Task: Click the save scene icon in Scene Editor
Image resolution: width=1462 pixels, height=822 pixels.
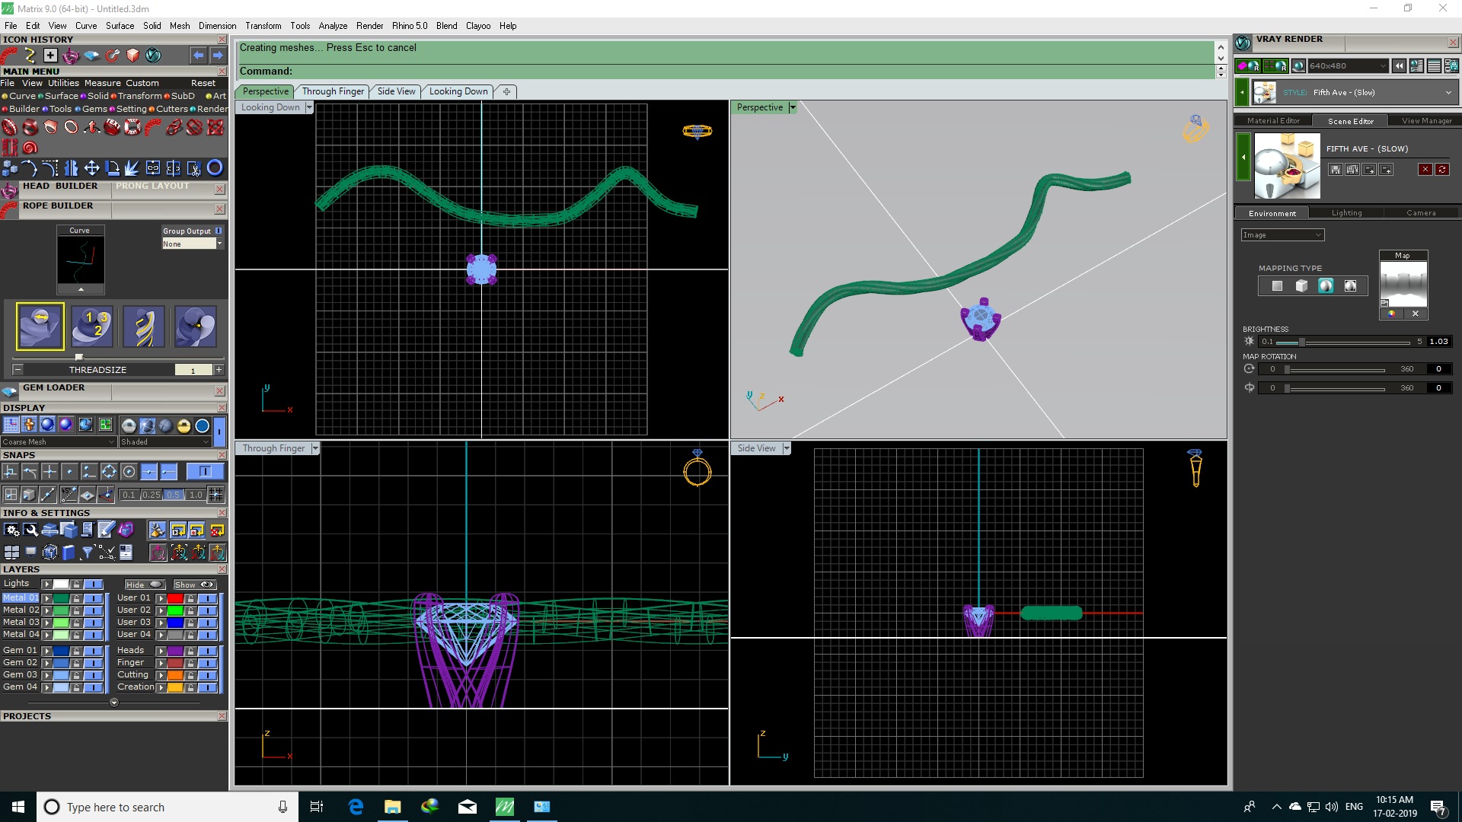Action: click(x=1335, y=170)
